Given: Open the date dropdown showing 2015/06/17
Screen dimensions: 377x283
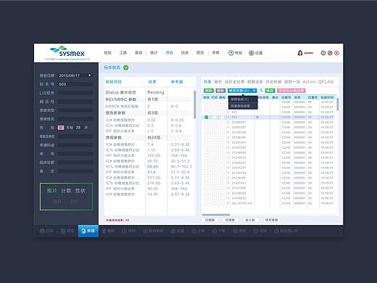Looking at the screenshot, I should point(75,75).
